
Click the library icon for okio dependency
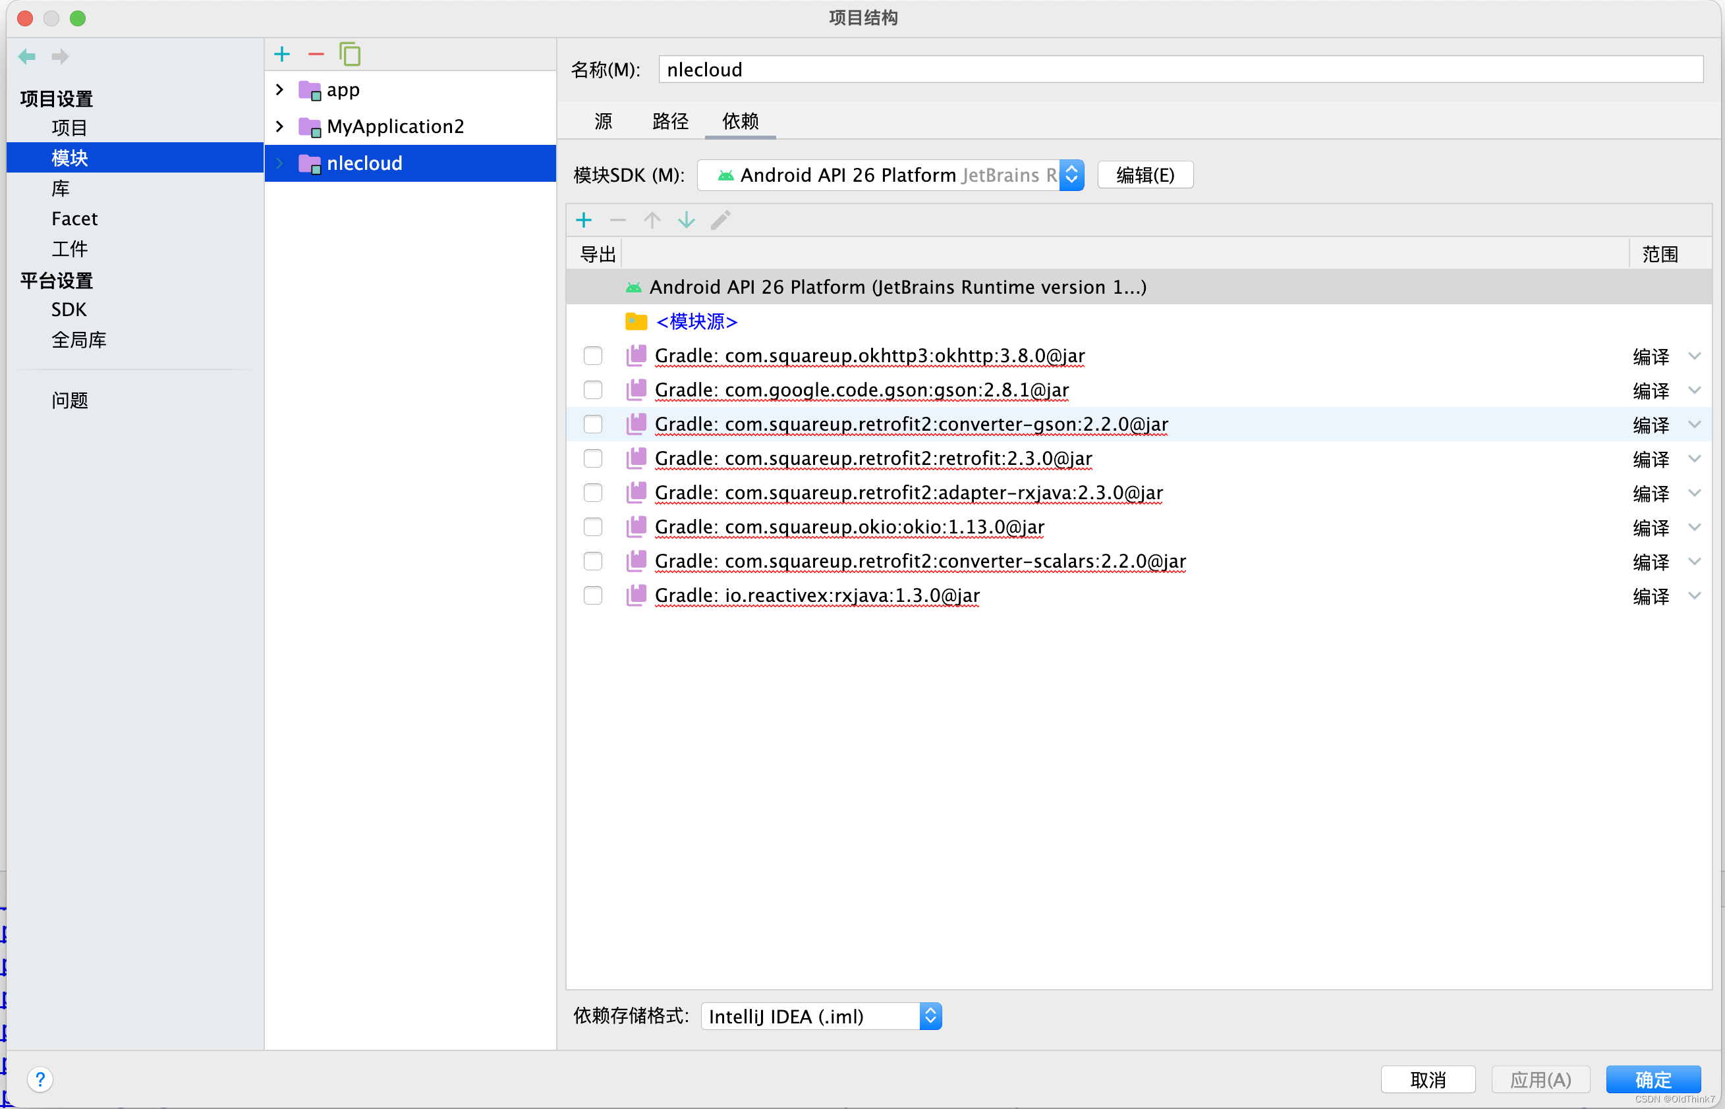point(636,526)
